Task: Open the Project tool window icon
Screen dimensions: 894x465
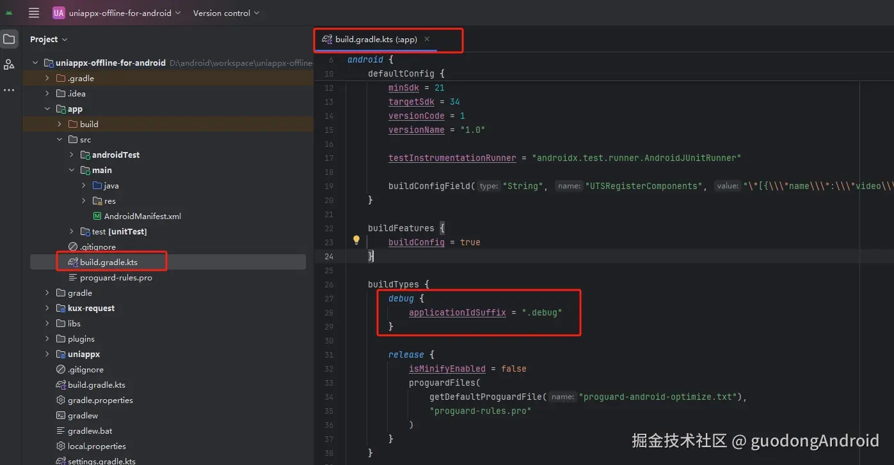Action: pos(9,39)
